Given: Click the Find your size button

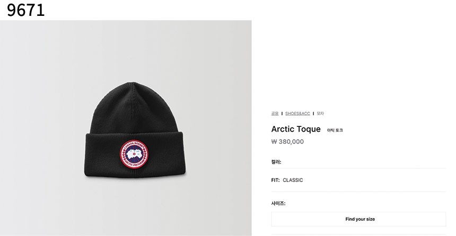Looking at the screenshot, I should pyautogui.click(x=358, y=219).
